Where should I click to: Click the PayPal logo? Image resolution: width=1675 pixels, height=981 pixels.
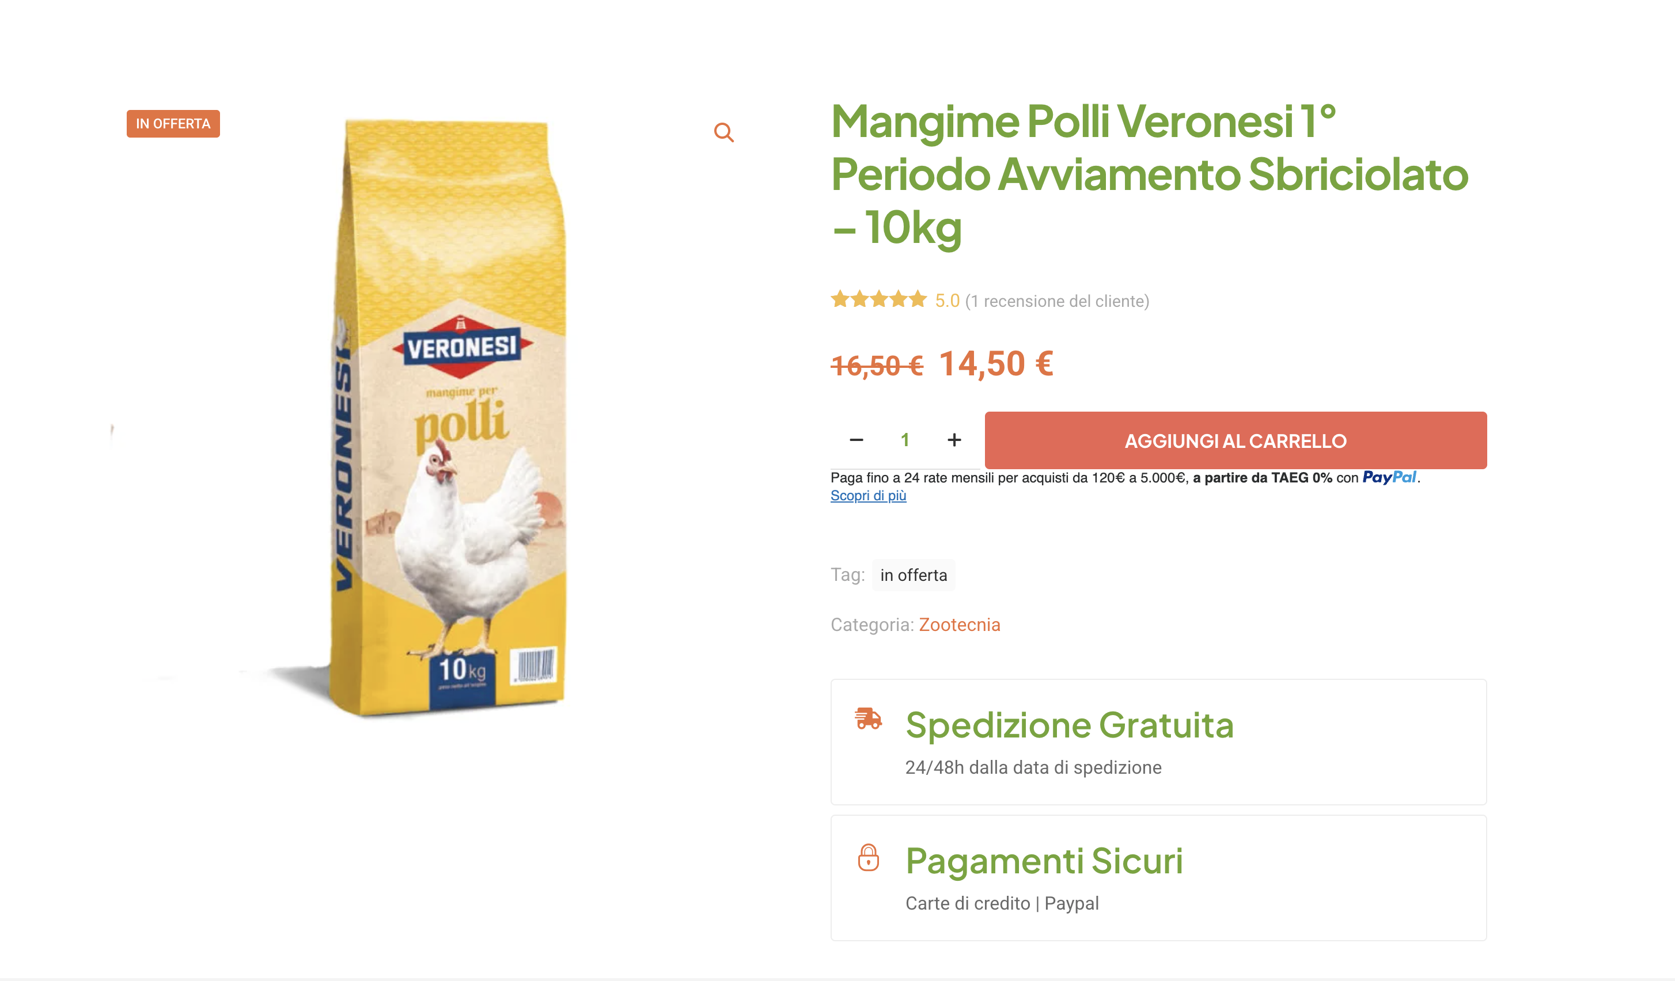point(1389,477)
